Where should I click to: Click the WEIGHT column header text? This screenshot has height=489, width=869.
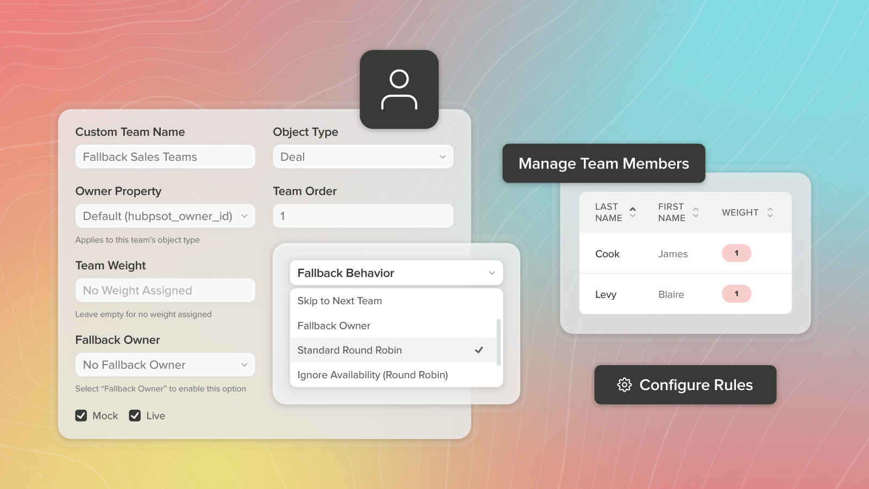point(740,212)
